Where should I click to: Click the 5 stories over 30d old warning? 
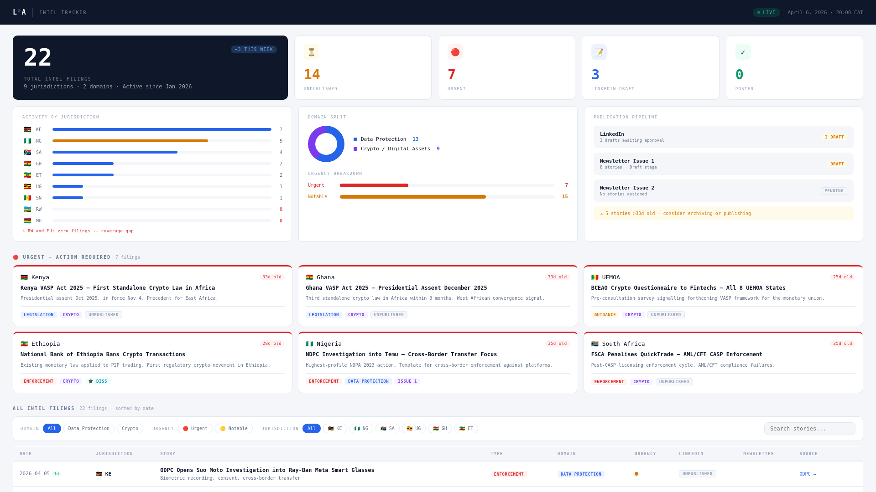coord(724,213)
